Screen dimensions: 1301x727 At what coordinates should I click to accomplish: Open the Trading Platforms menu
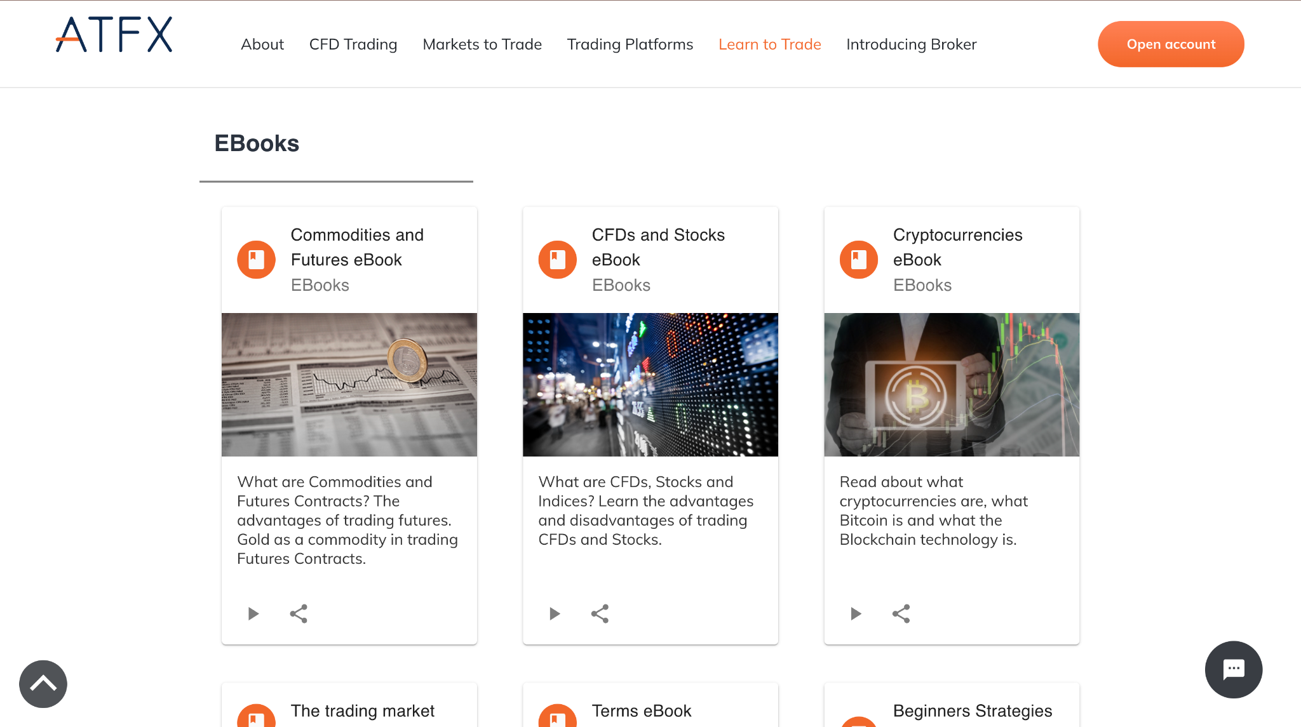(630, 44)
